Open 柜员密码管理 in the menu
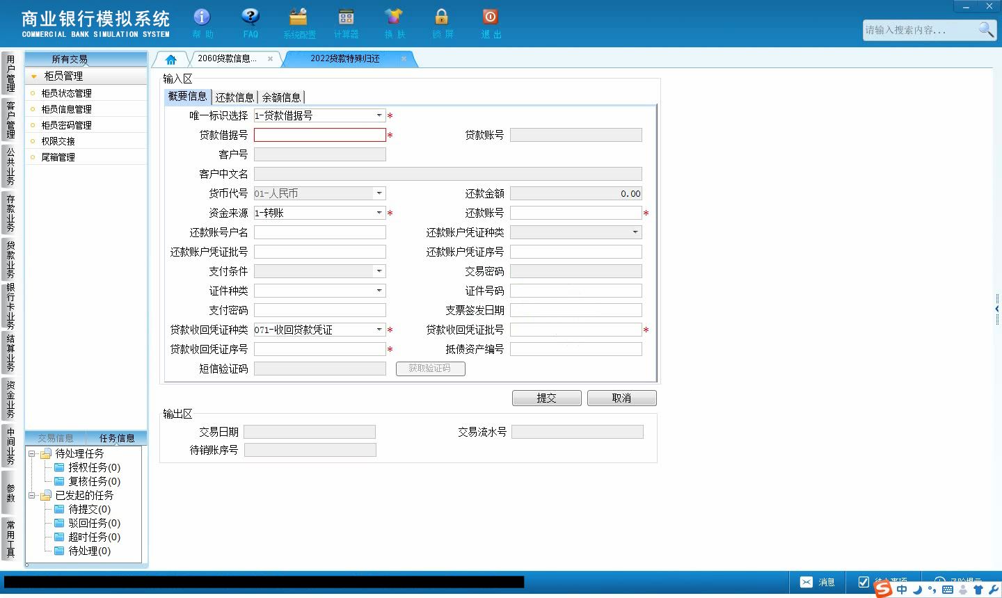 [66, 125]
